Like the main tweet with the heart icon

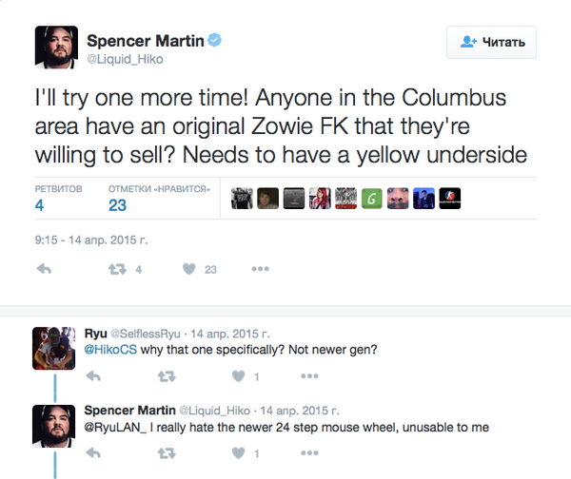click(188, 270)
